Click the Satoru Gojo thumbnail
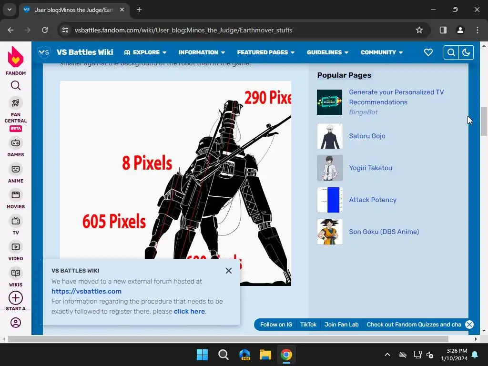Image resolution: width=488 pixels, height=366 pixels. click(330, 136)
